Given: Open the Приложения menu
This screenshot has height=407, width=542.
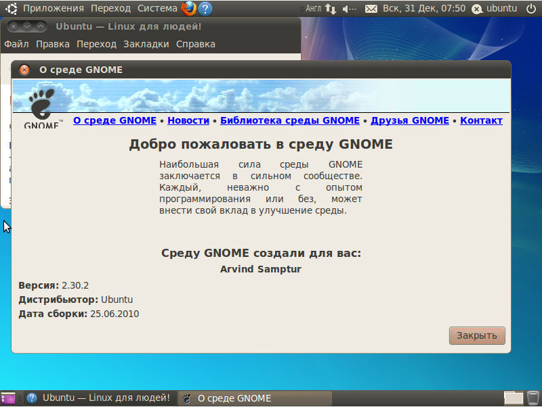Looking at the screenshot, I should pyautogui.click(x=54, y=9).
